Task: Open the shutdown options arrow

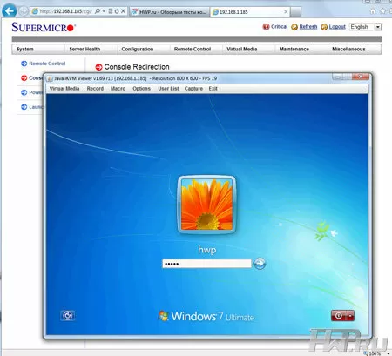Action: point(350,316)
